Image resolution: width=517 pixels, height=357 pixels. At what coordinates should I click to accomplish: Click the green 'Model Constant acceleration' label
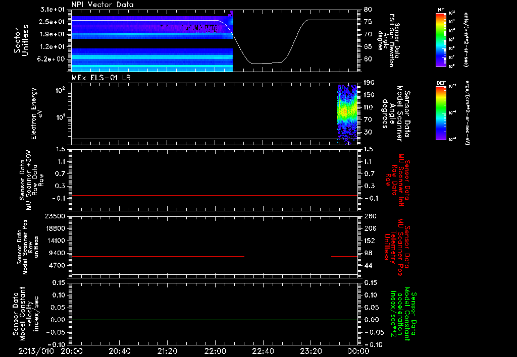pyautogui.click(x=403, y=314)
